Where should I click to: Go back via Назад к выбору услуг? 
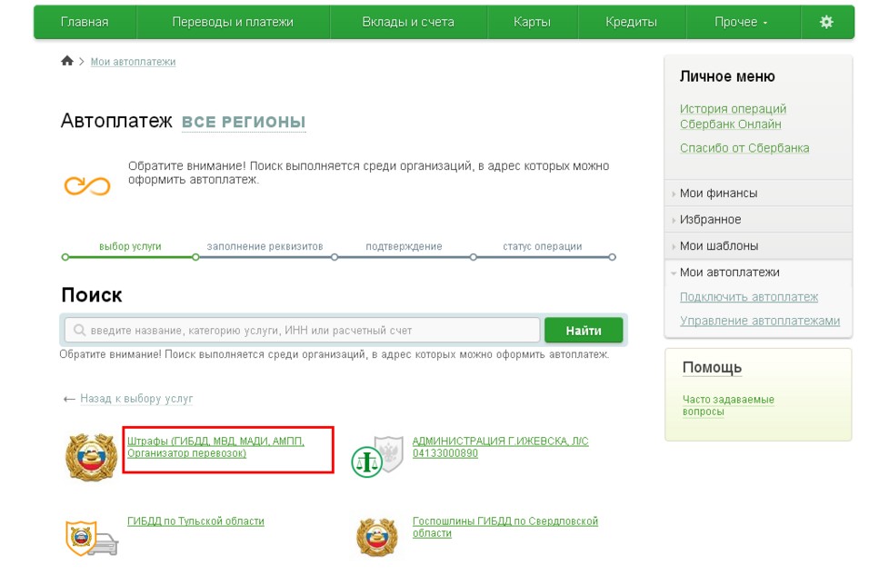coord(136,399)
